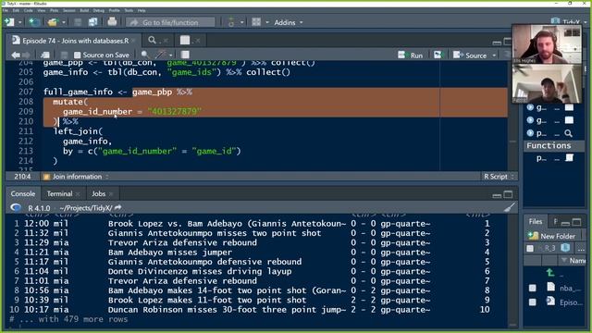The width and height of the screenshot is (592, 333).
Task: Toggle checkbox next to Episo... file
Action: tap(533, 302)
